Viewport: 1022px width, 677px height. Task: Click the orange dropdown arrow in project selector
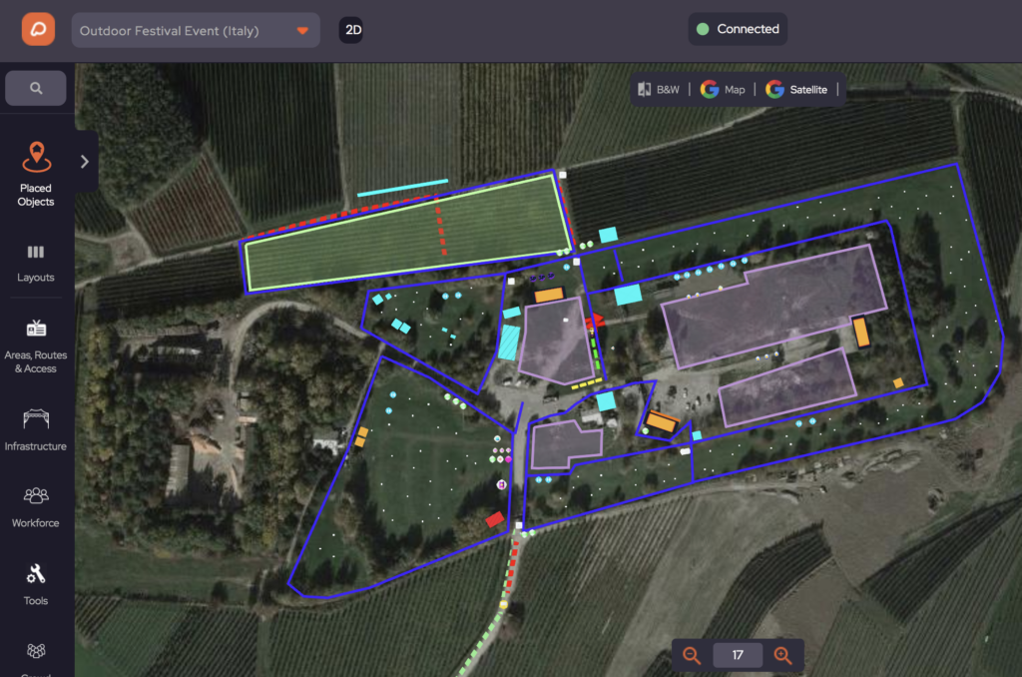pyautogui.click(x=302, y=31)
